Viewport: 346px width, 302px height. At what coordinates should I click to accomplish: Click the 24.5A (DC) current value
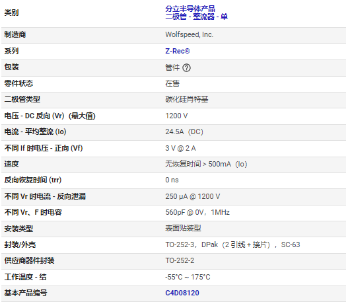184,132
